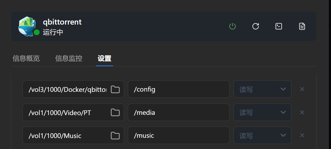Browse folder for the /vol3 Docker path
The width and height of the screenshot is (331, 149).
115,89
